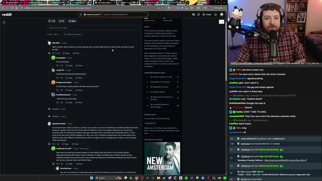The height and width of the screenshot is (181, 322).
Task: Reply to Blah12821's comment
Action: (x=66, y=53)
